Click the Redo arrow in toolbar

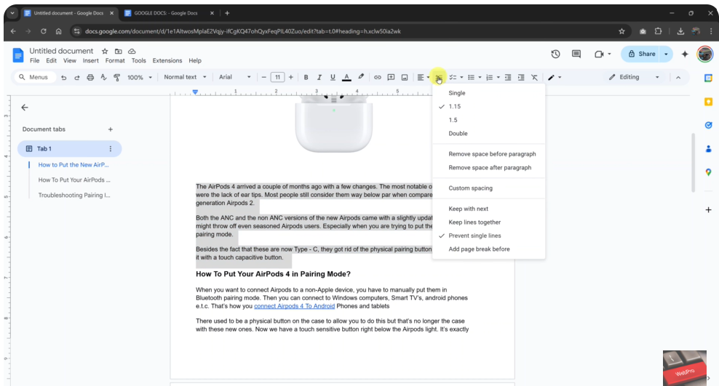[77, 77]
